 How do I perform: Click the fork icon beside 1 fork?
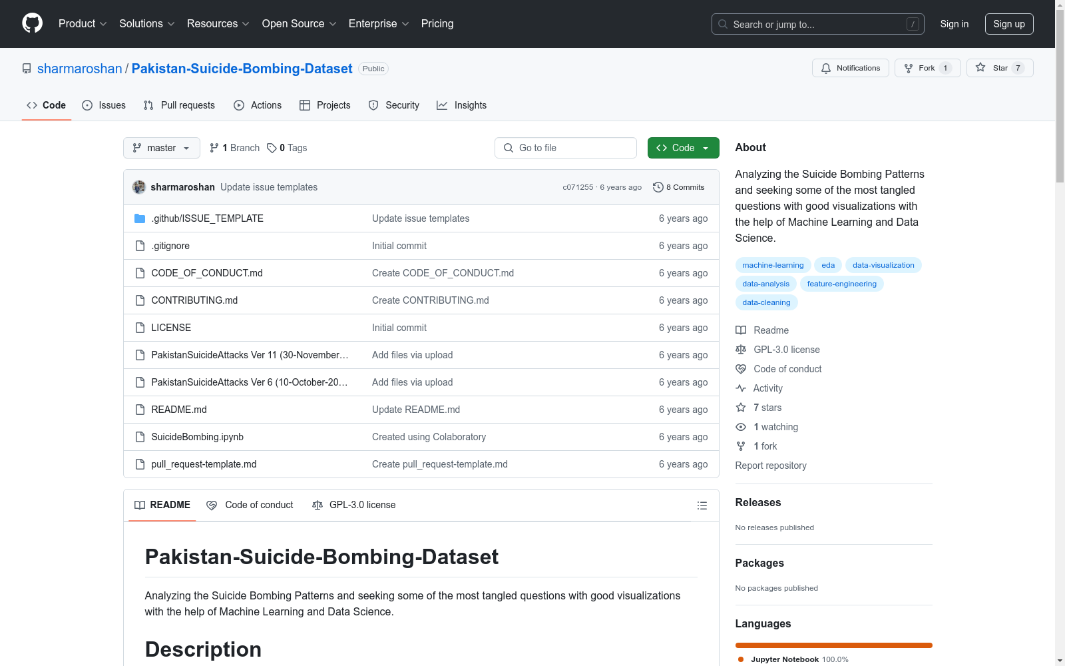(741, 446)
